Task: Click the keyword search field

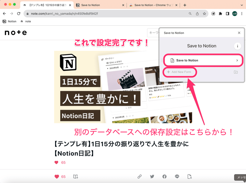Action: [153, 33]
